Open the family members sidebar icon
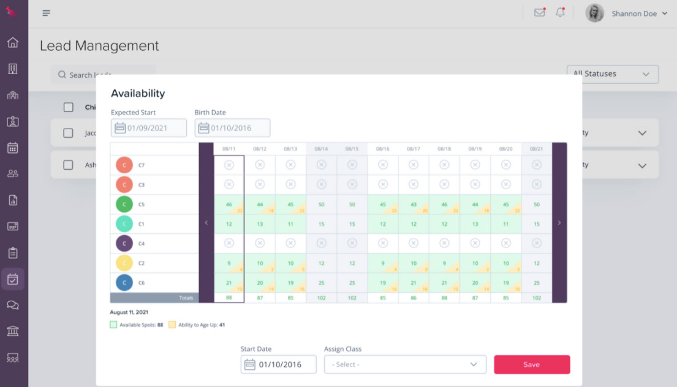 tap(13, 173)
